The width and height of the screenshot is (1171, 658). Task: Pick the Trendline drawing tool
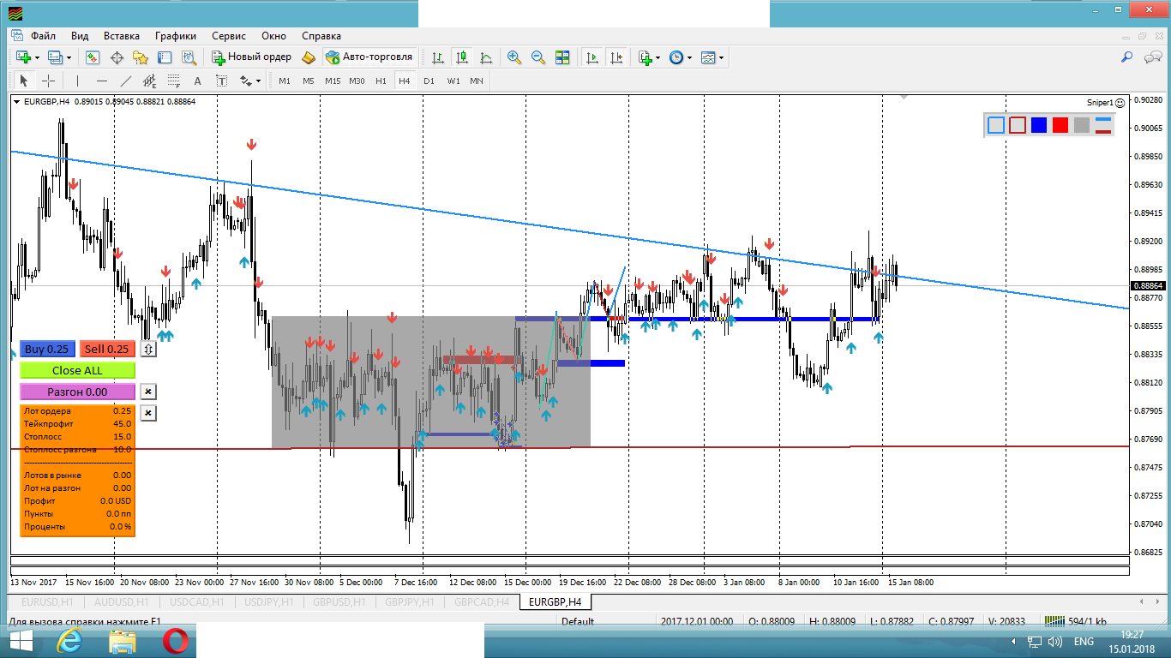(x=126, y=81)
